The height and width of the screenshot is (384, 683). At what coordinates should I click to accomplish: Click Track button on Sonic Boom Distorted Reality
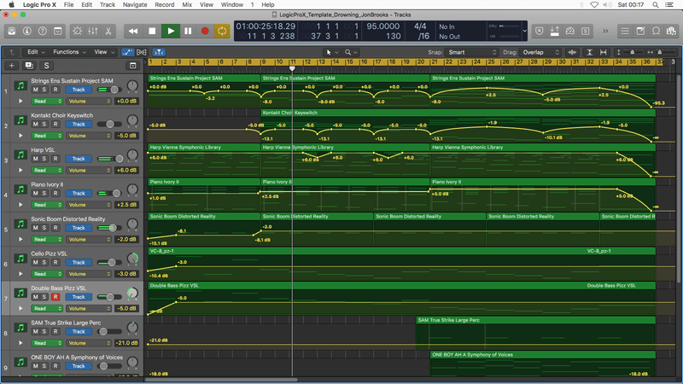[79, 228]
